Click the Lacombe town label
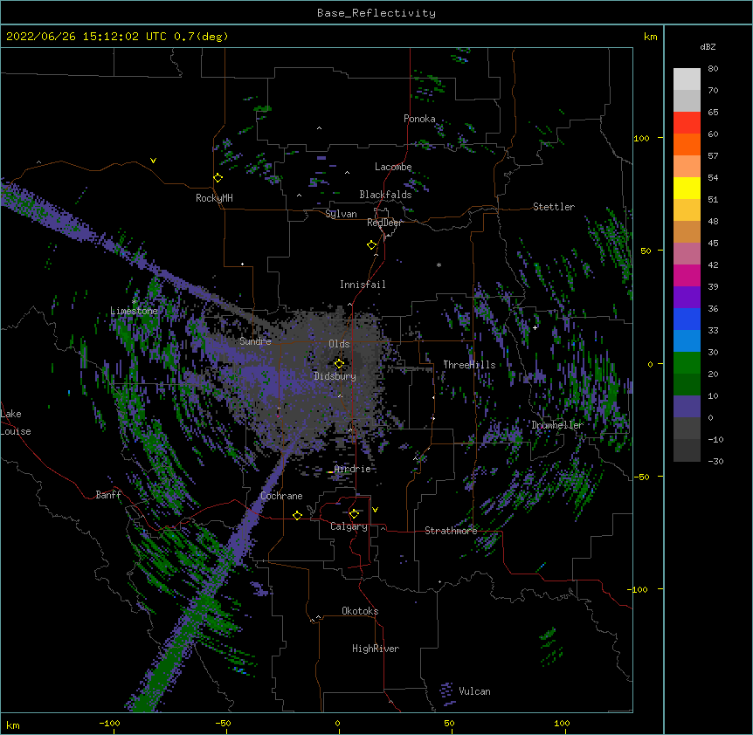This screenshot has height=735, width=753. point(393,167)
